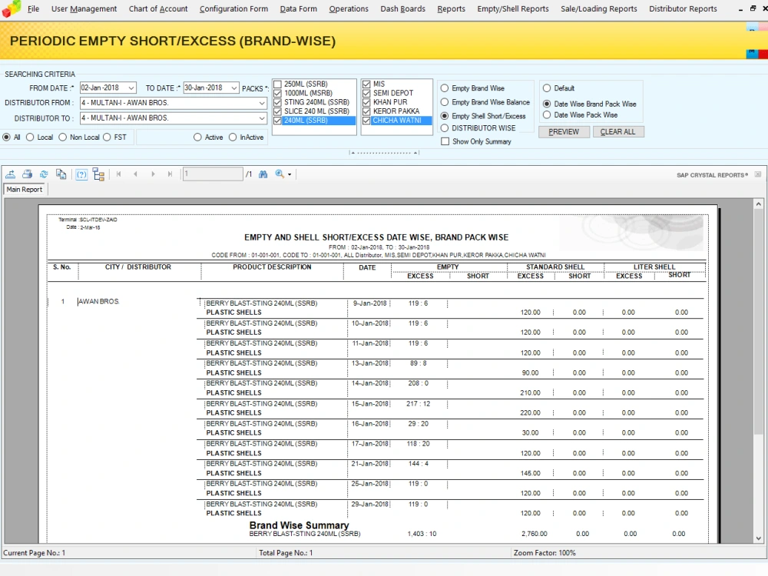Toggle the KEROR PAKKA checkbox
This screenshot has height=576, width=768.
click(366, 111)
